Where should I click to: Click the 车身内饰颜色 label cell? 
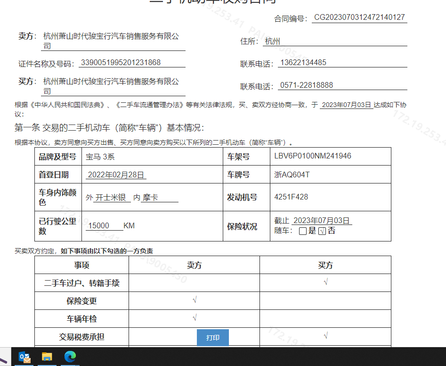coord(58,197)
